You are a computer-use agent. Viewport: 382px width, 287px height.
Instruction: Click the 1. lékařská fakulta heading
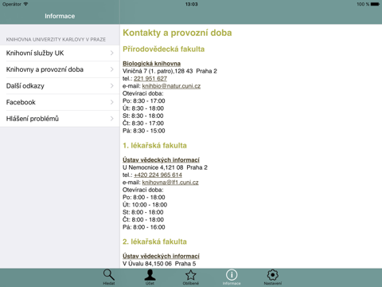click(154, 145)
